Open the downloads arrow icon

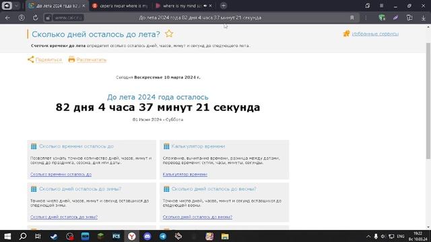pos(424,18)
